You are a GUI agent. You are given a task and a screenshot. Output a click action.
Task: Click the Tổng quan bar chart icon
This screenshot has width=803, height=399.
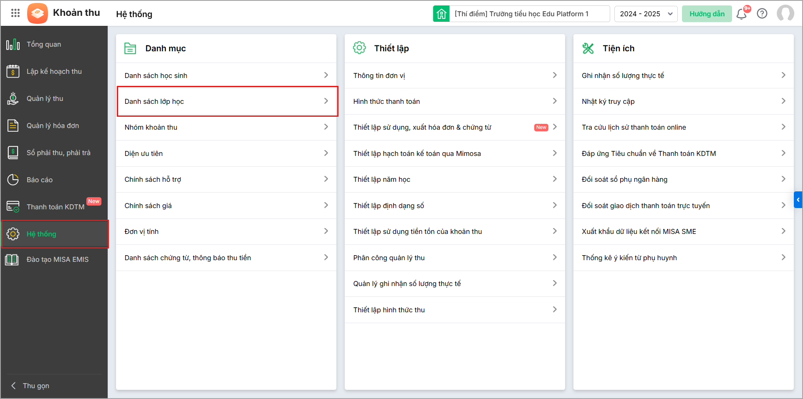tap(13, 44)
